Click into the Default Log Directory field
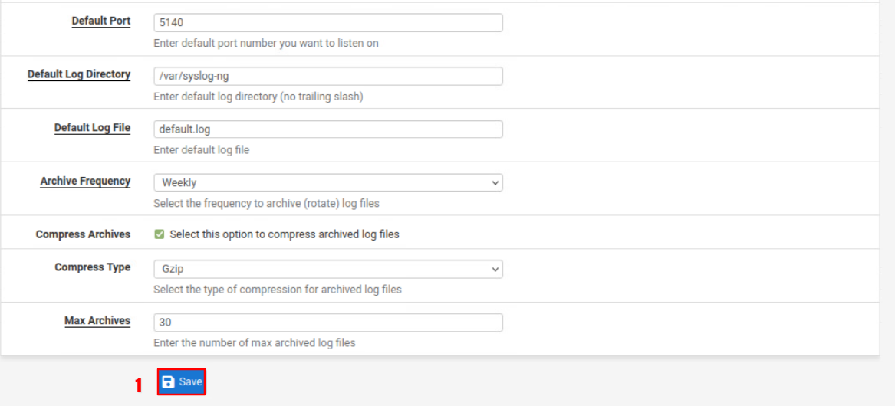895x406 pixels. pos(327,76)
